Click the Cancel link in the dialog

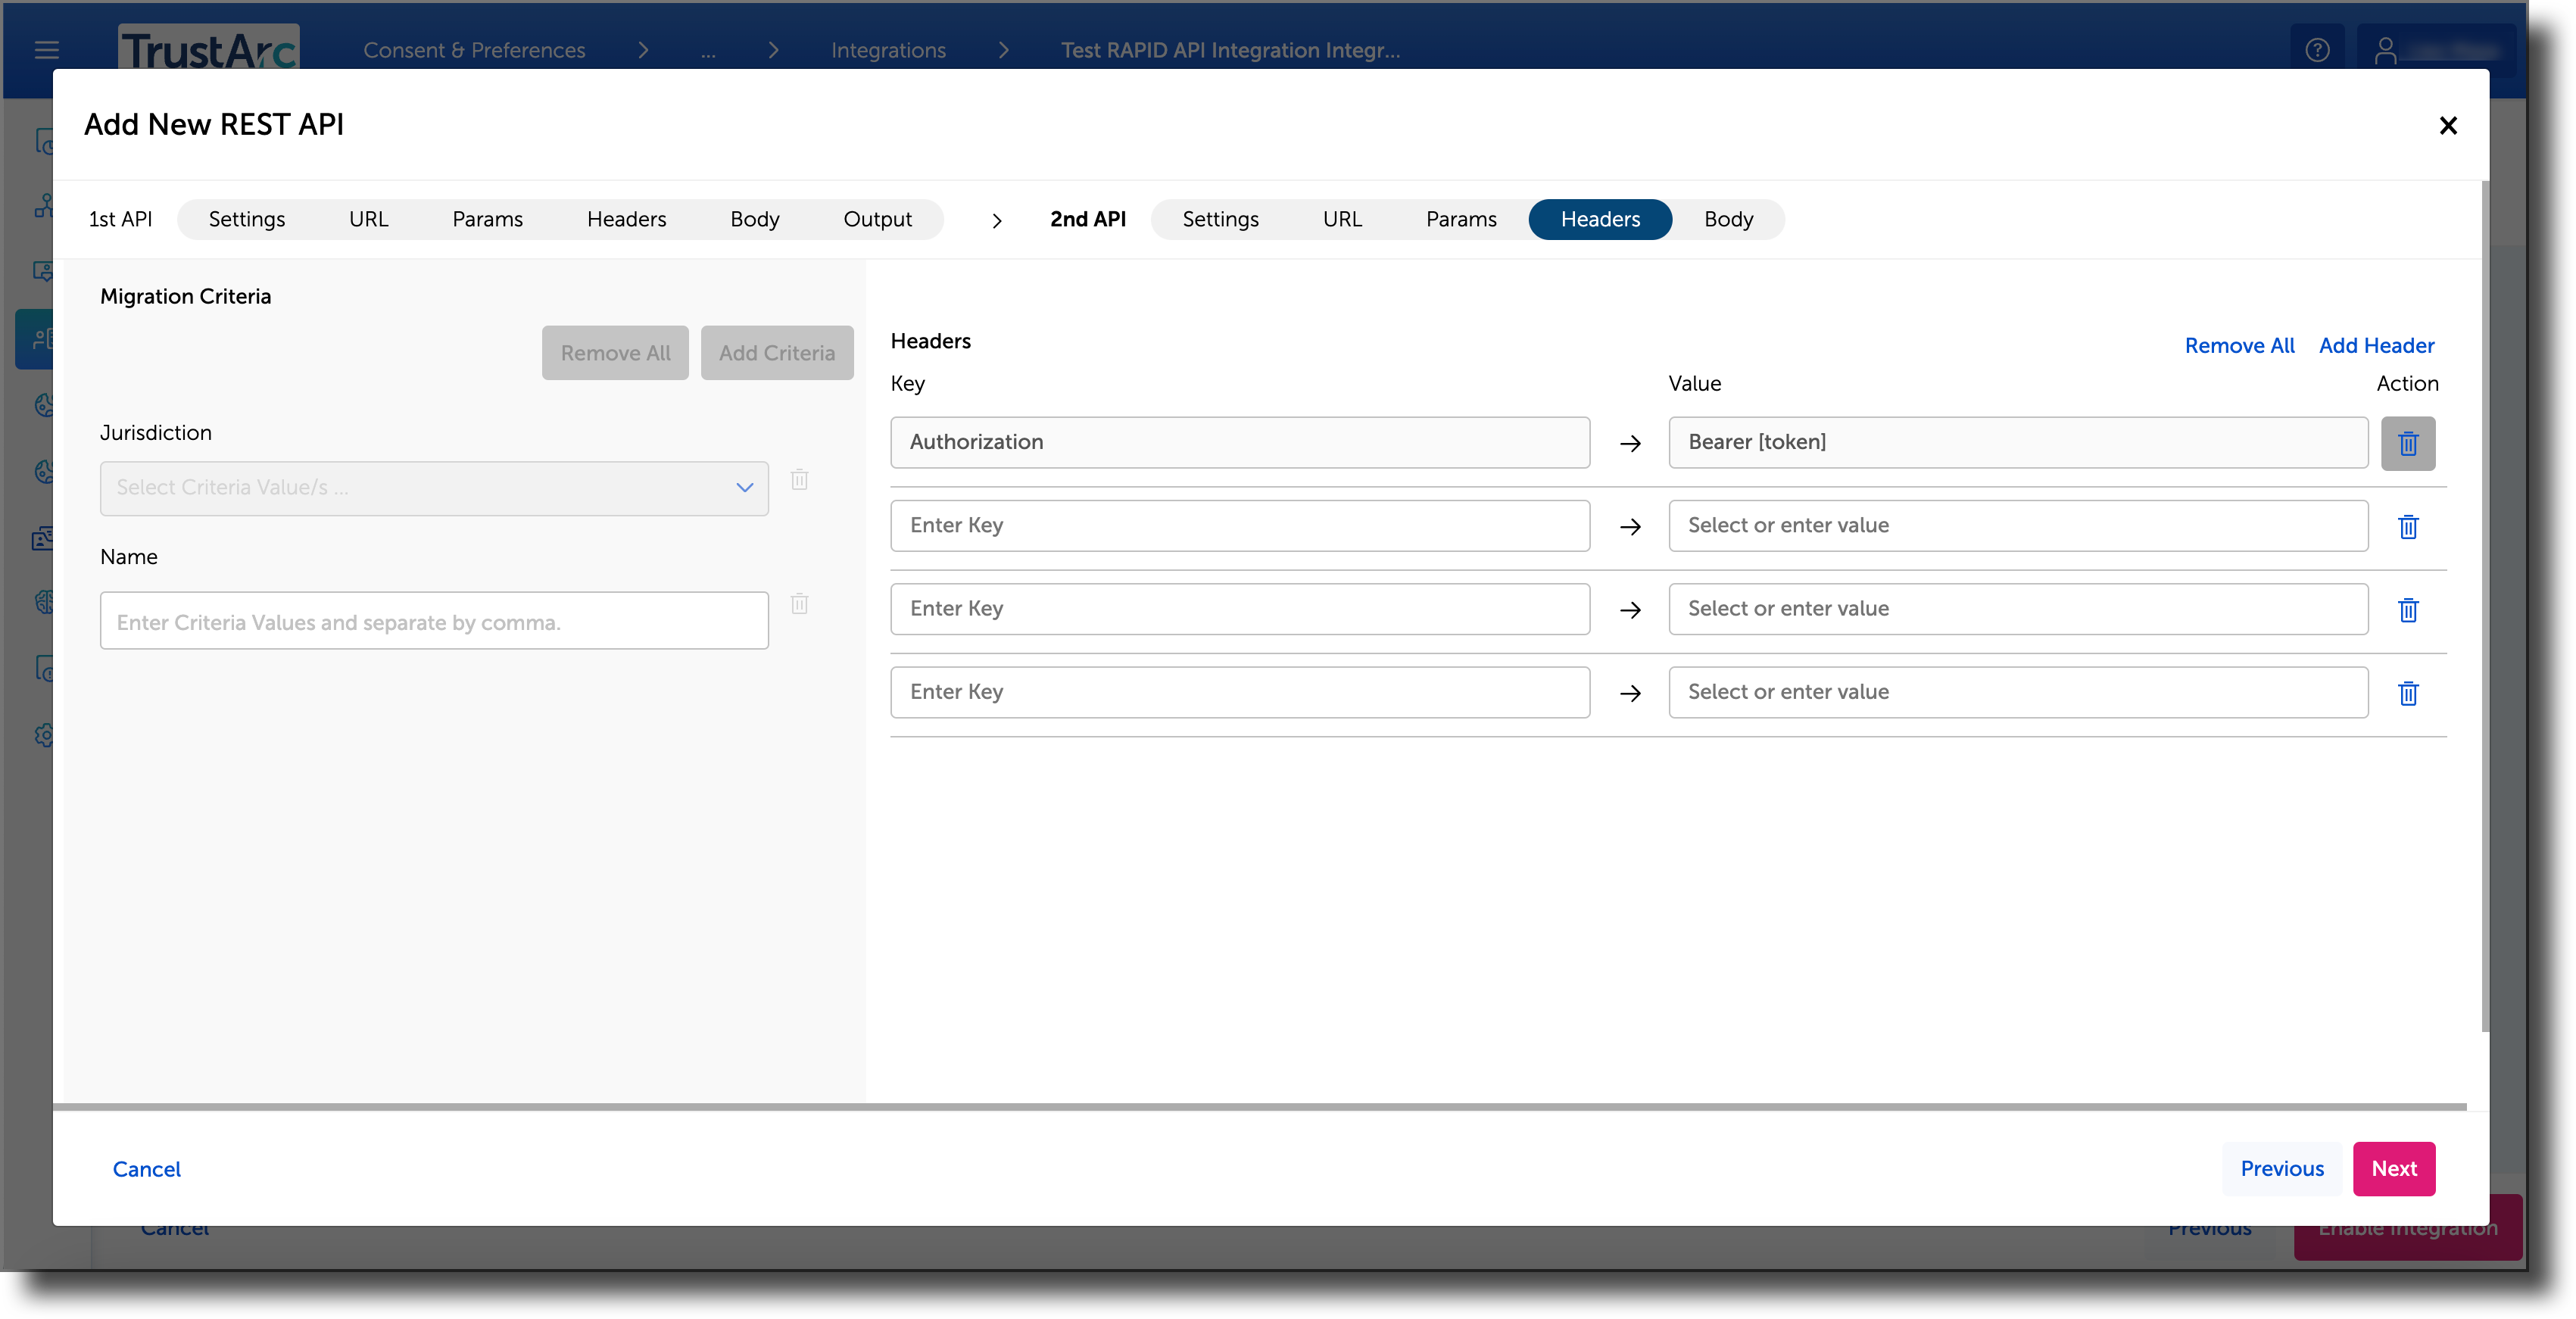point(146,1169)
